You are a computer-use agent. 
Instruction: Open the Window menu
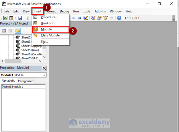tap(116, 11)
